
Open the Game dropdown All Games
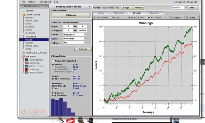[75, 39]
